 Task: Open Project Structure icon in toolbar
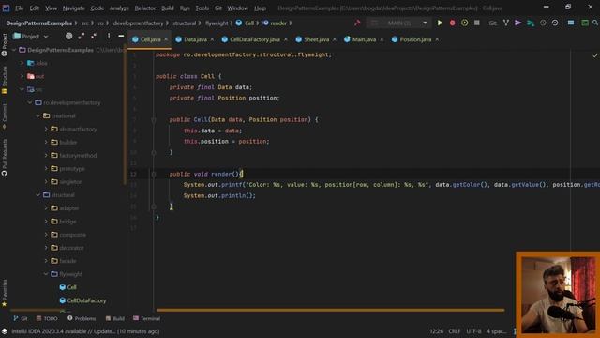(x=571, y=23)
